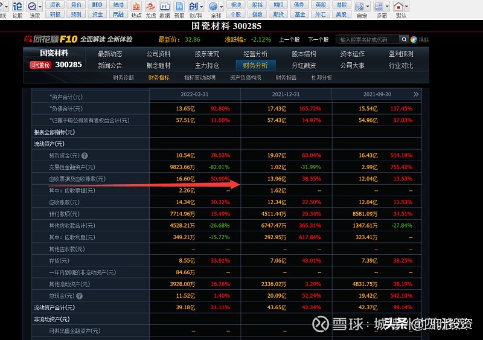This screenshot has height=340, width=483.
Task: Open the 分红融资 tab
Action: tap(304, 66)
